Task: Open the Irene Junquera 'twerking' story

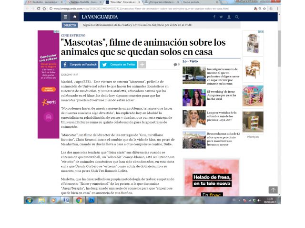Action: pos(222,95)
